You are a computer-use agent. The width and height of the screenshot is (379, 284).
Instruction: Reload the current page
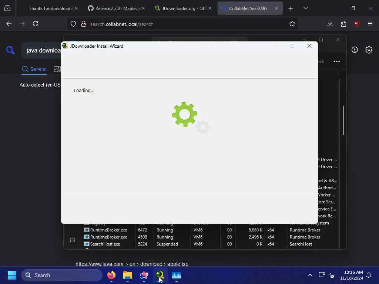[36, 24]
